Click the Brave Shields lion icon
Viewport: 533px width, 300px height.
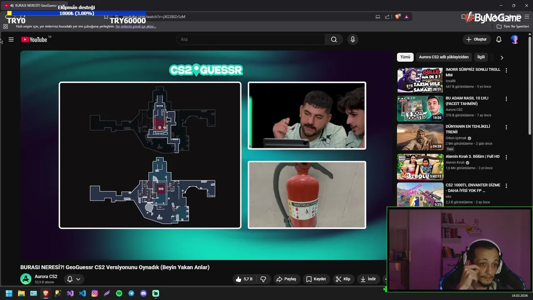tap(398, 17)
